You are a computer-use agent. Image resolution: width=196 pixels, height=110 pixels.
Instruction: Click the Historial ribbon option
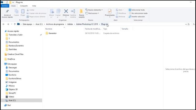120,16
